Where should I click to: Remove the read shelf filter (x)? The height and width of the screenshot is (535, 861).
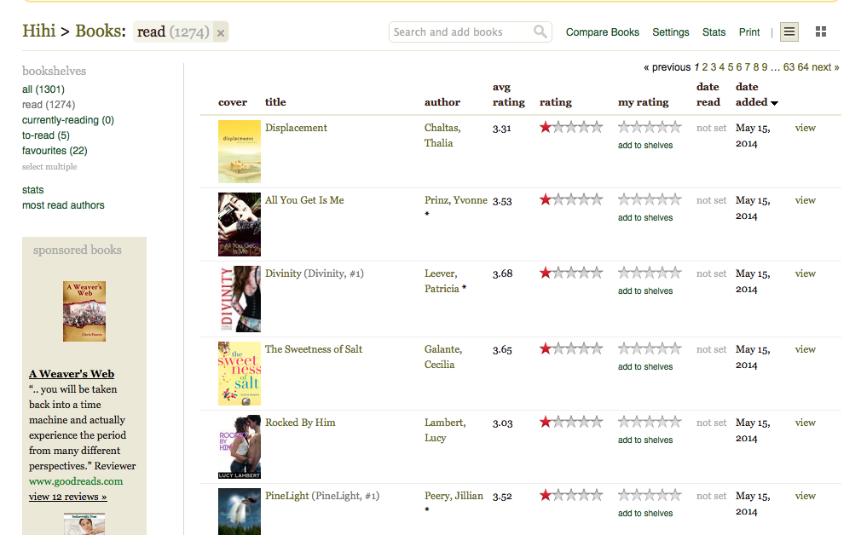221,33
